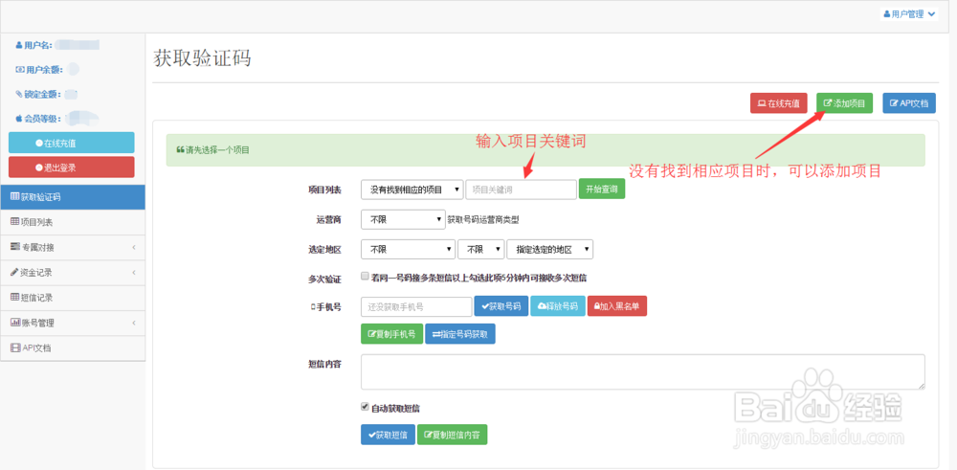Screen dimensions: 957x470
Task: Click the chart icon beside 账号管理
Action: (15, 322)
